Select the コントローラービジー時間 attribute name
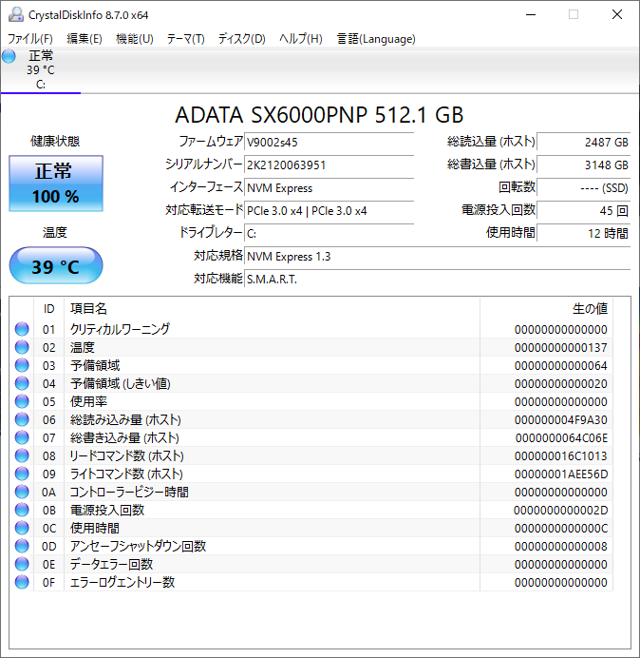Image resolution: width=640 pixels, height=658 pixels. point(129,492)
